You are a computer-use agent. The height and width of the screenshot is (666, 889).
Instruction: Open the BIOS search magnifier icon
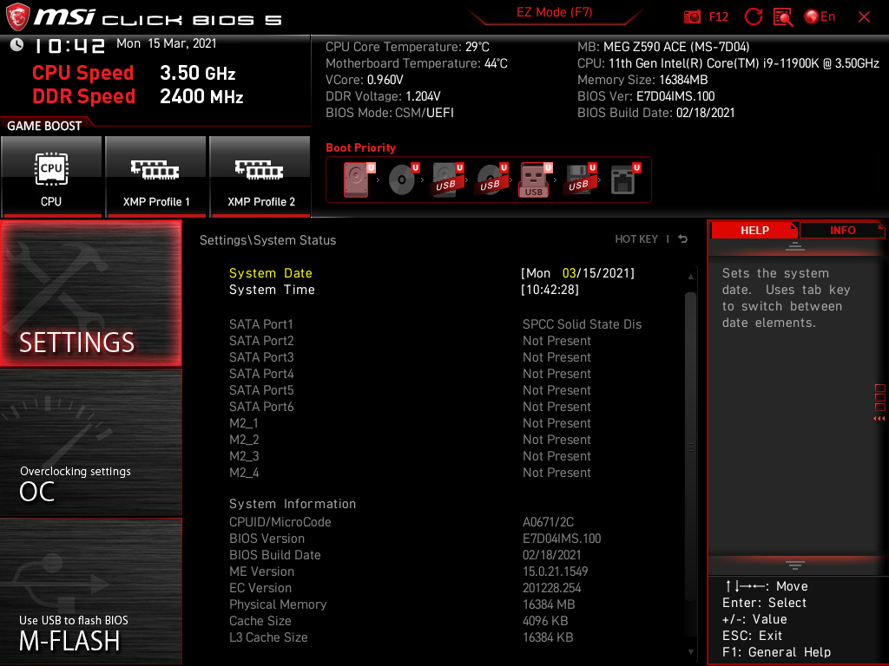(x=783, y=17)
